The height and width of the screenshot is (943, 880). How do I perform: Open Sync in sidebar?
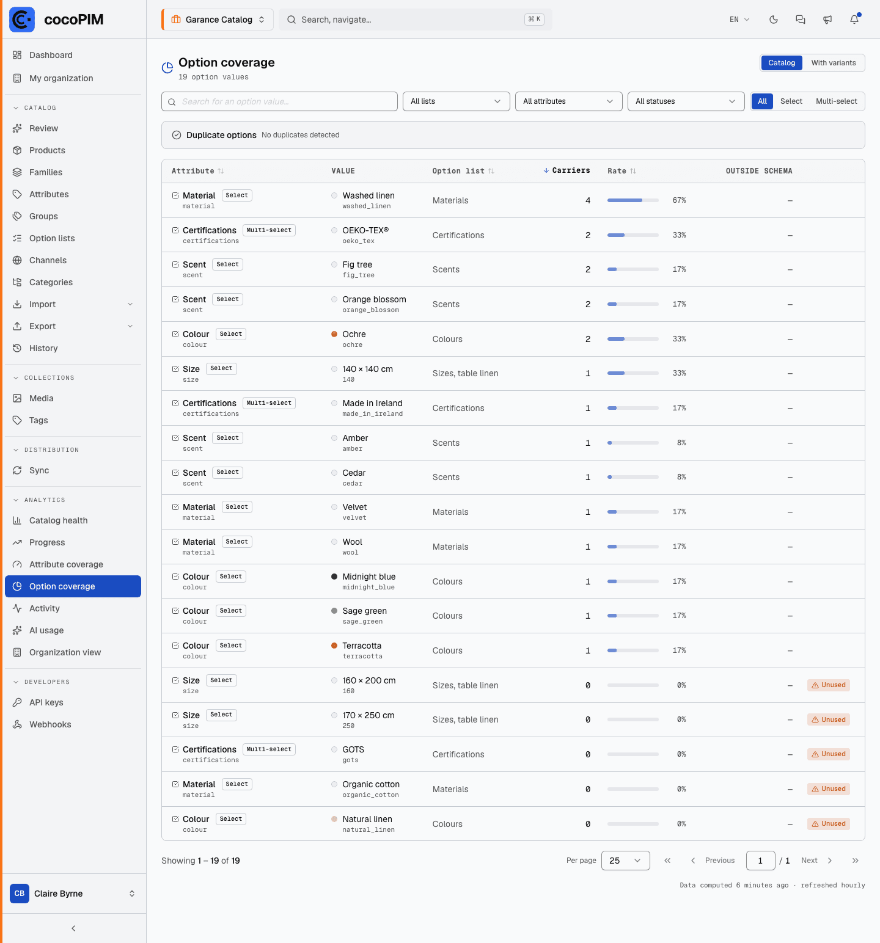pos(73,470)
